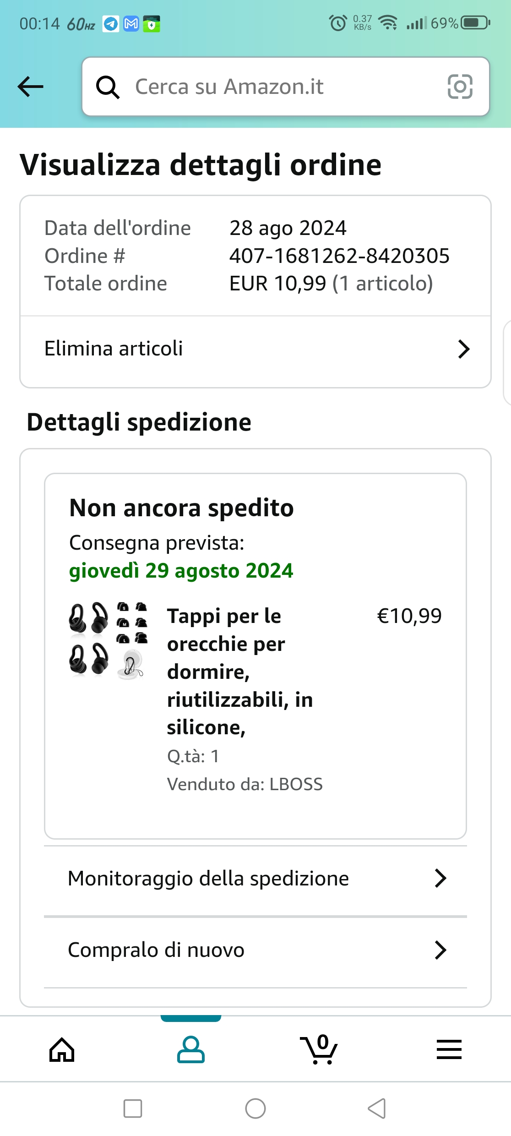Open the Tappi per le orecchie product title
Viewport: 511px width, 1136px height.
(239, 672)
